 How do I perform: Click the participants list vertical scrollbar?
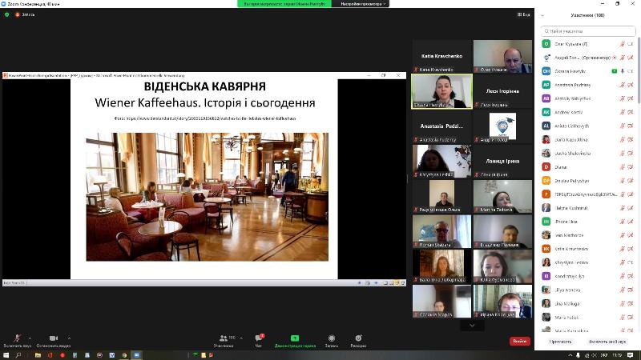pos(639,70)
